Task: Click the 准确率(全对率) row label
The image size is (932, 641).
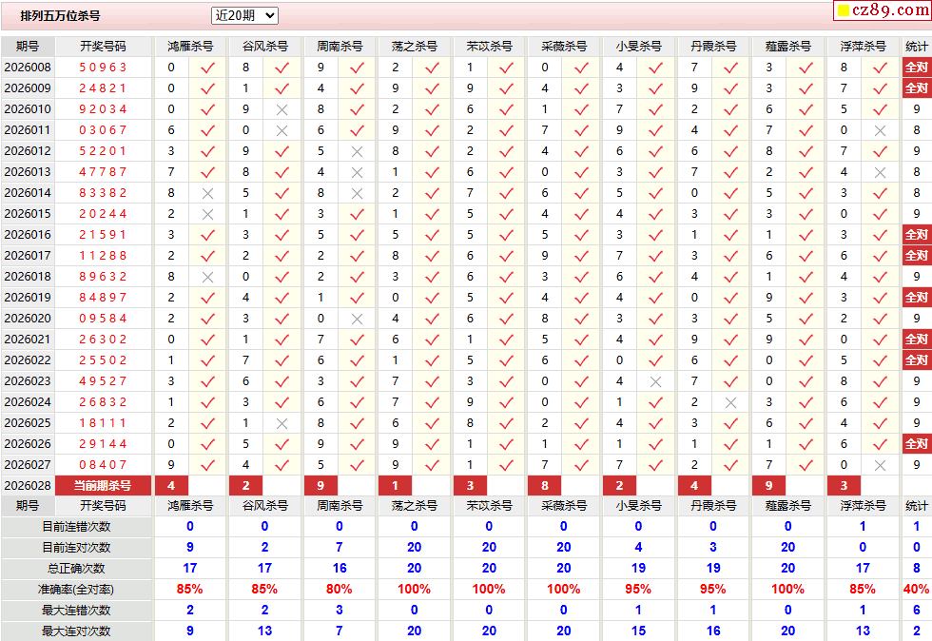Action: coord(76,590)
